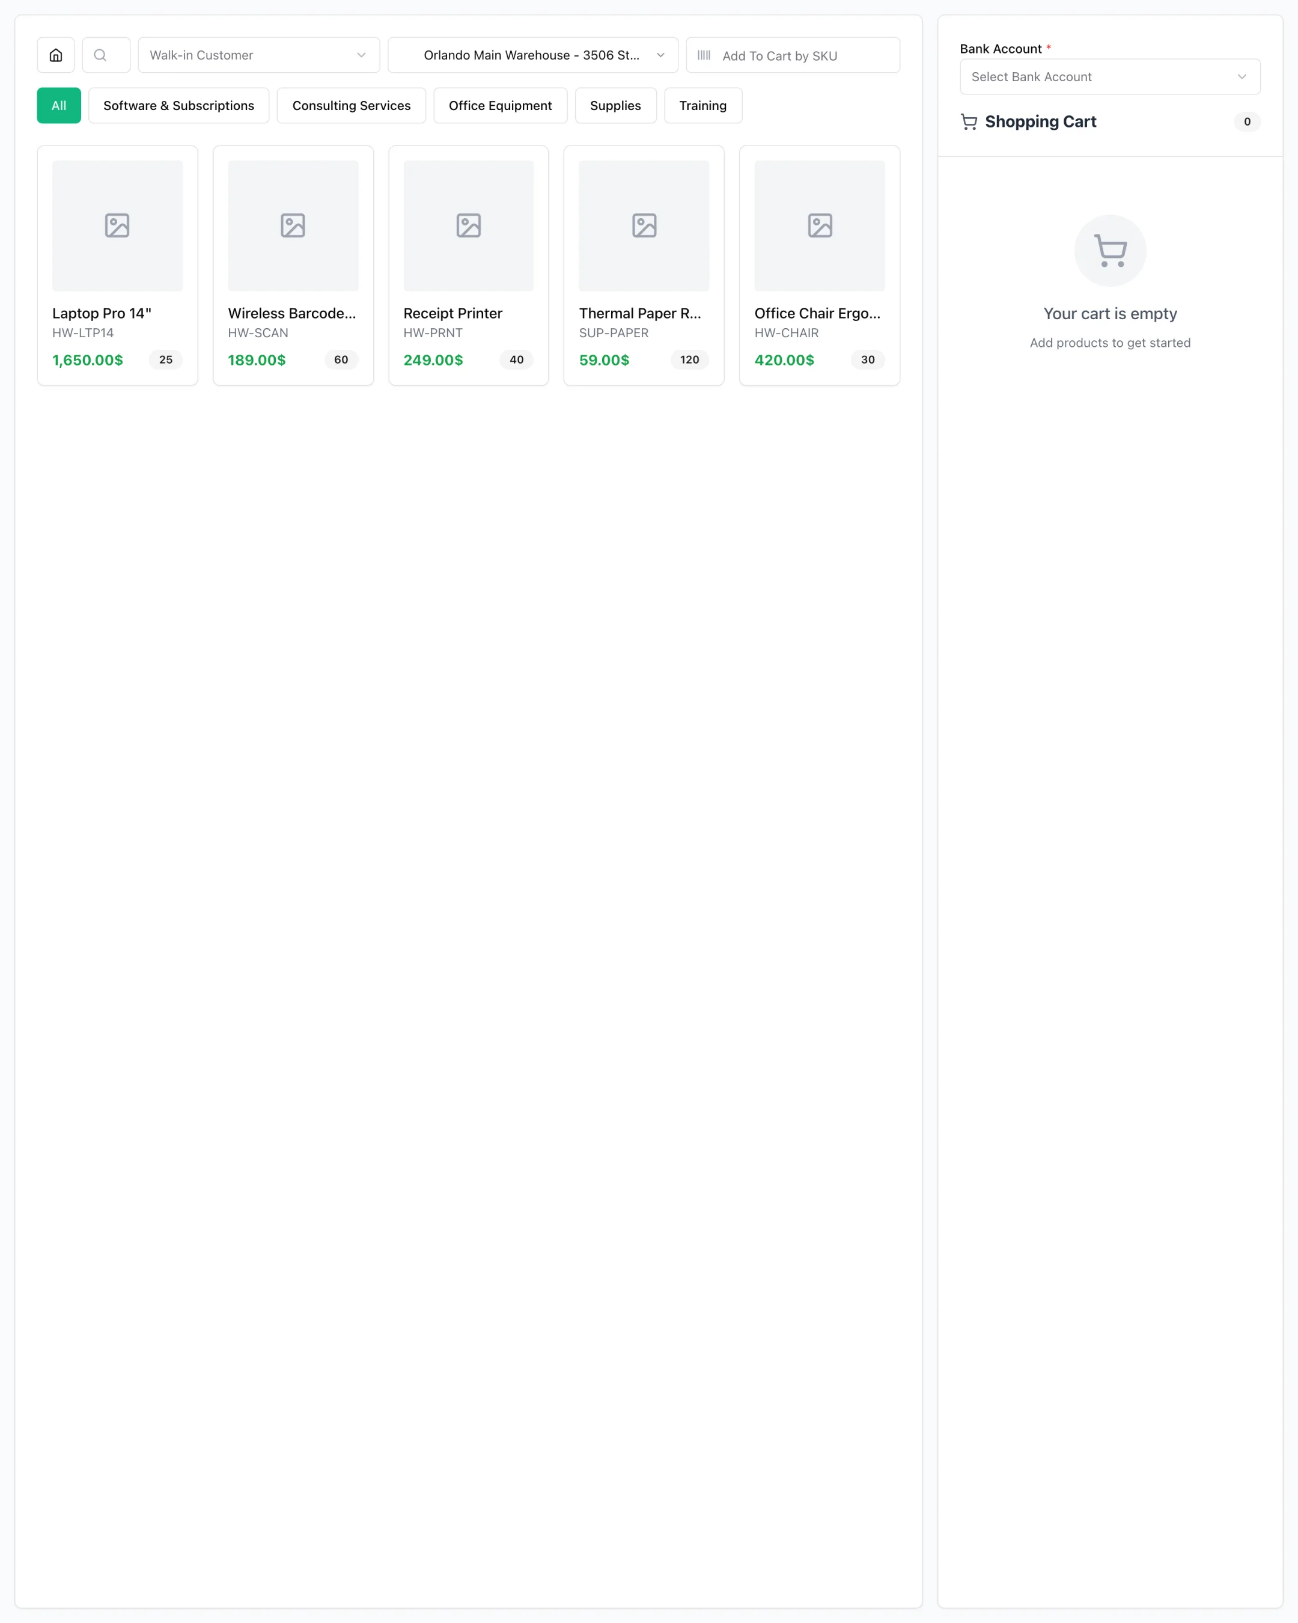Image resolution: width=1298 pixels, height=1623 pixels.
Task: Click SKU text HW-CHAIR
Action: tap(787, 333)
